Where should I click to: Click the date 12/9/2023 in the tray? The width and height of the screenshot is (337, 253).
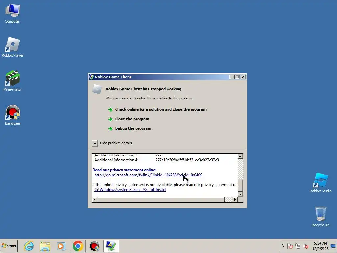320,249
